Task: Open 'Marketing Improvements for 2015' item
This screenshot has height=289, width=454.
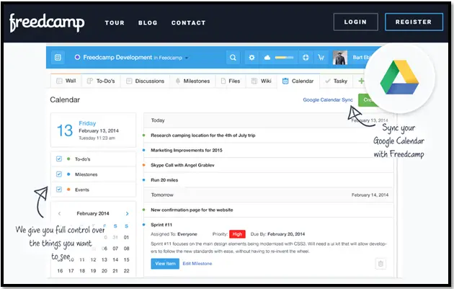Action: 187,150
